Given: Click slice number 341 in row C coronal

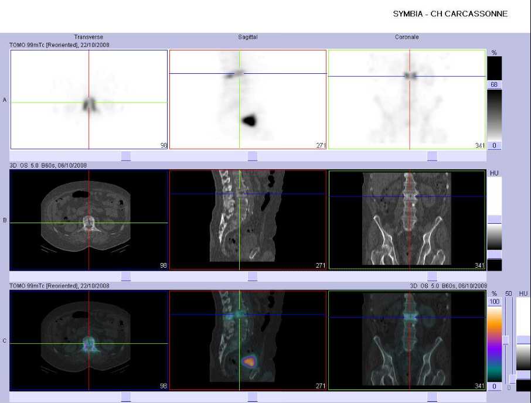Looking at the screenshot, I should [x=480, y=386].
